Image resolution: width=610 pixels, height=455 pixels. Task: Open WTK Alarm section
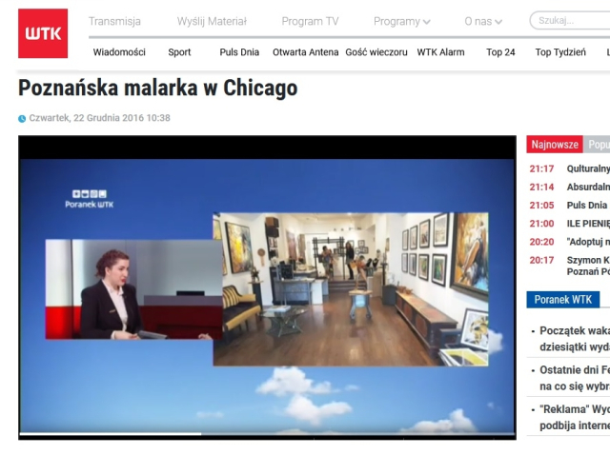(440, 52)
